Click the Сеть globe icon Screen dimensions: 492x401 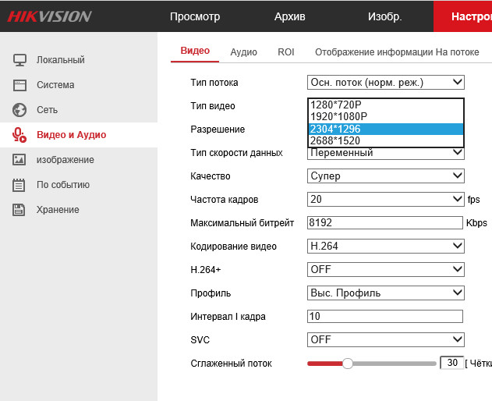tap(20, 110)
